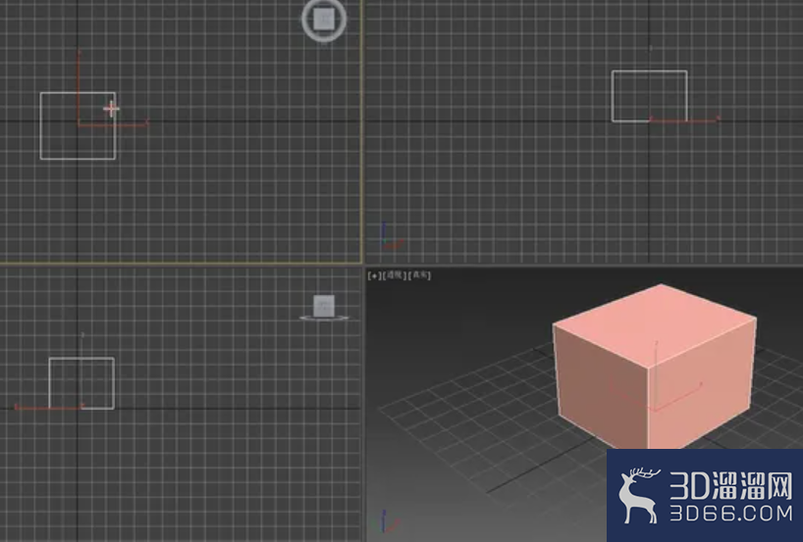Click the ViewCube face in the left viewport
Screen dimensions: 803x542
click(x=324, y=306)
